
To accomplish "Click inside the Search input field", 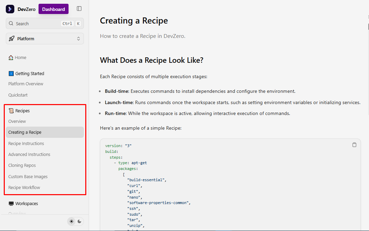I will pos(38,23).
